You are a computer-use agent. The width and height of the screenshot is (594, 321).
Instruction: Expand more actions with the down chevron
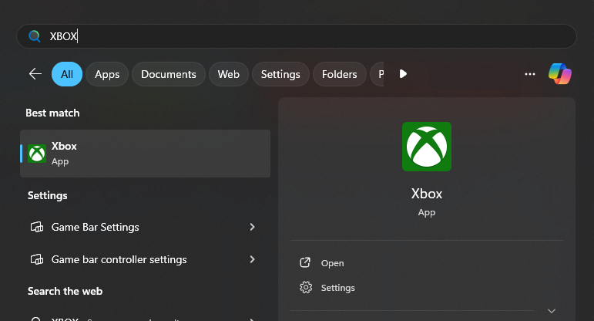point(551,311)
